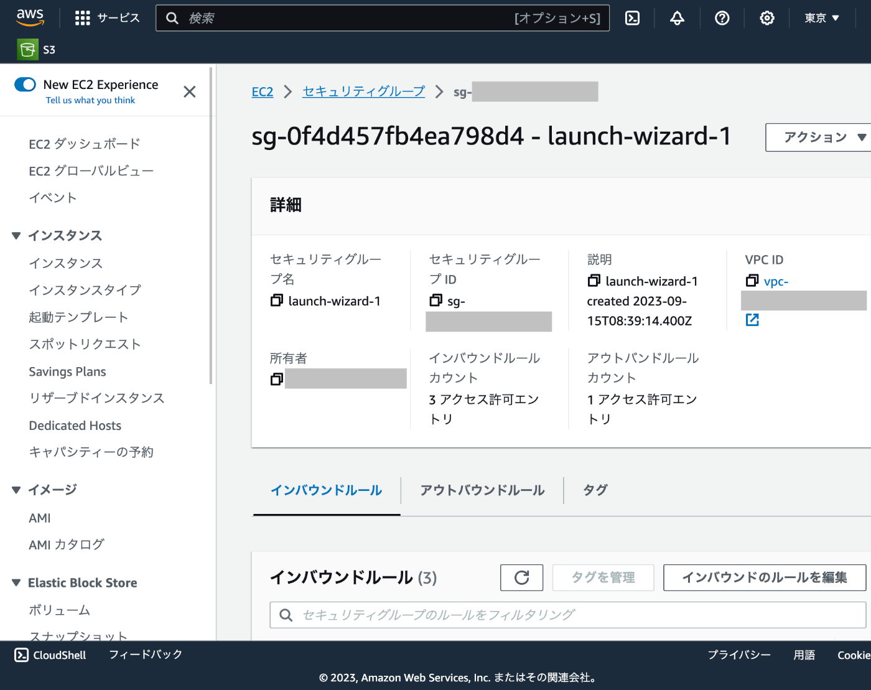Screen dimensions: 871x690
Task: Focus the security group rules filter field
Action: pyautogui.click(x=568, y=615)
